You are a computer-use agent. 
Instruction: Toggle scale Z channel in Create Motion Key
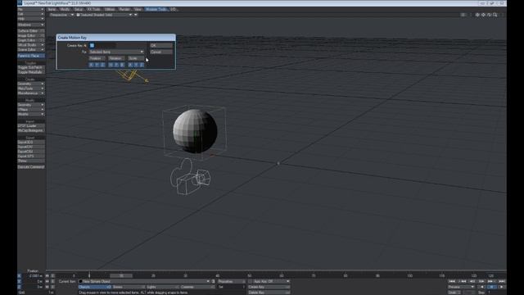coord(142,65)
